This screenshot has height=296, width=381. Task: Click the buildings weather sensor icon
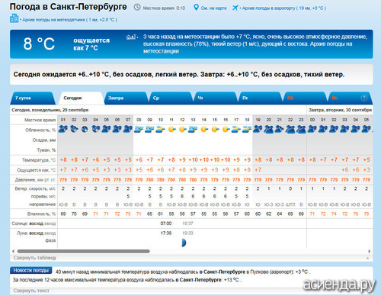(14, 18)
